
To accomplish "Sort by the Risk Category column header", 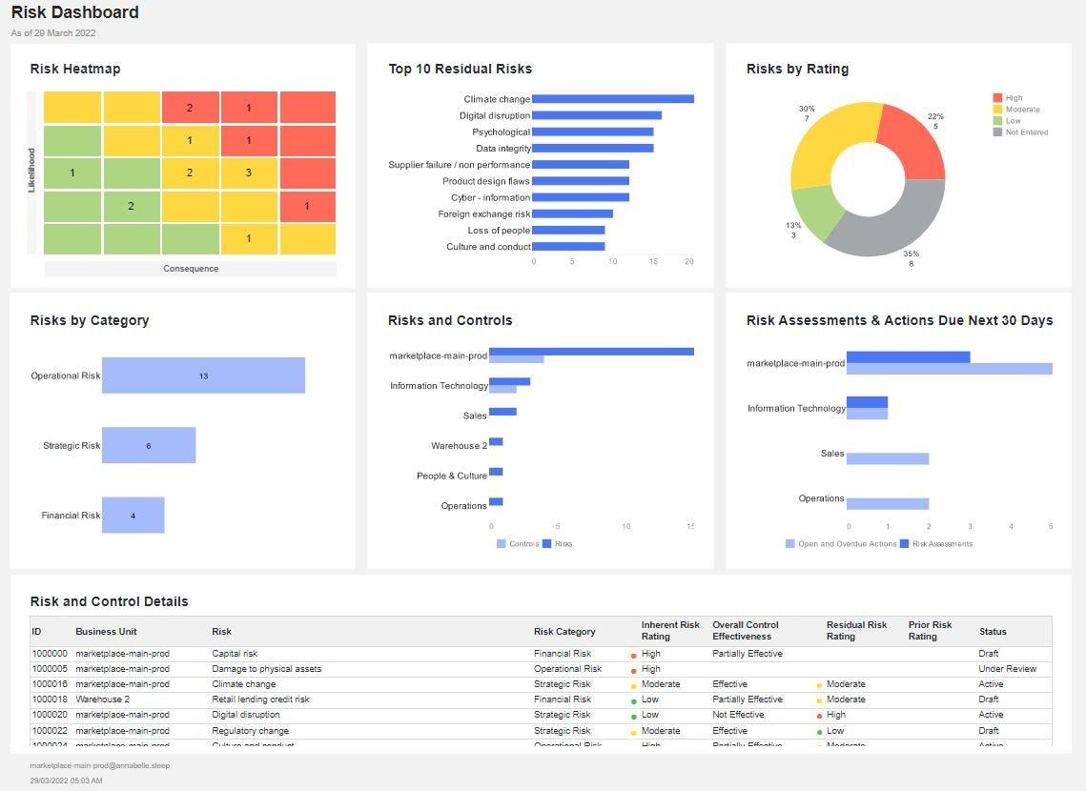I will pos(564,631).
